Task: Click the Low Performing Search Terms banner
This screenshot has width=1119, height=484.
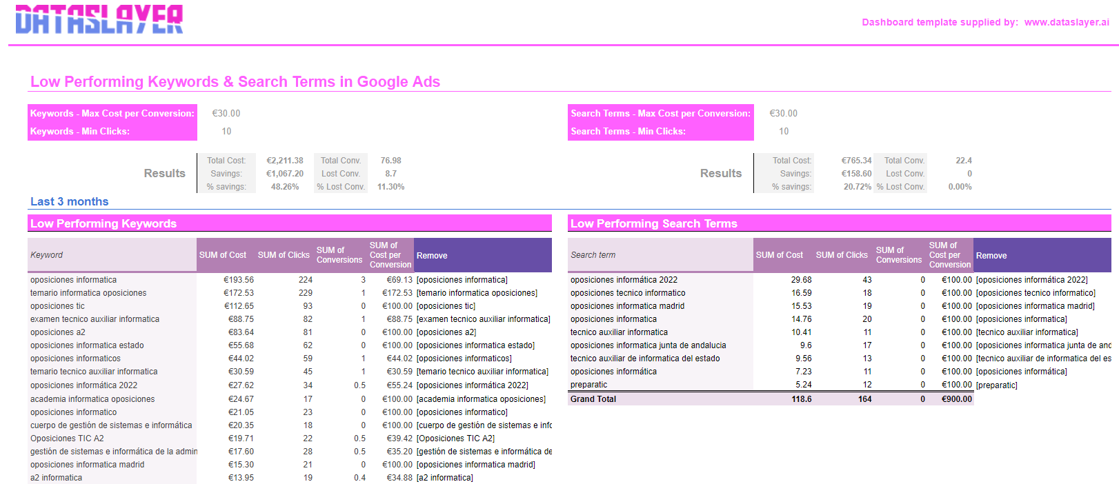Action: pyautogui.click(x=653, y=223)
